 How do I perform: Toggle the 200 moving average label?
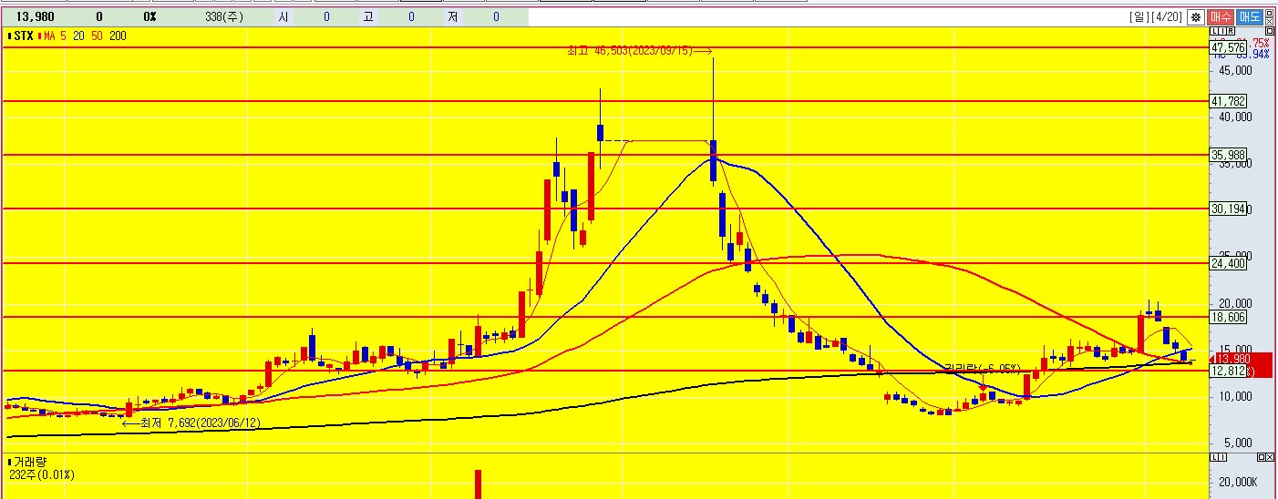click(118, 36)
